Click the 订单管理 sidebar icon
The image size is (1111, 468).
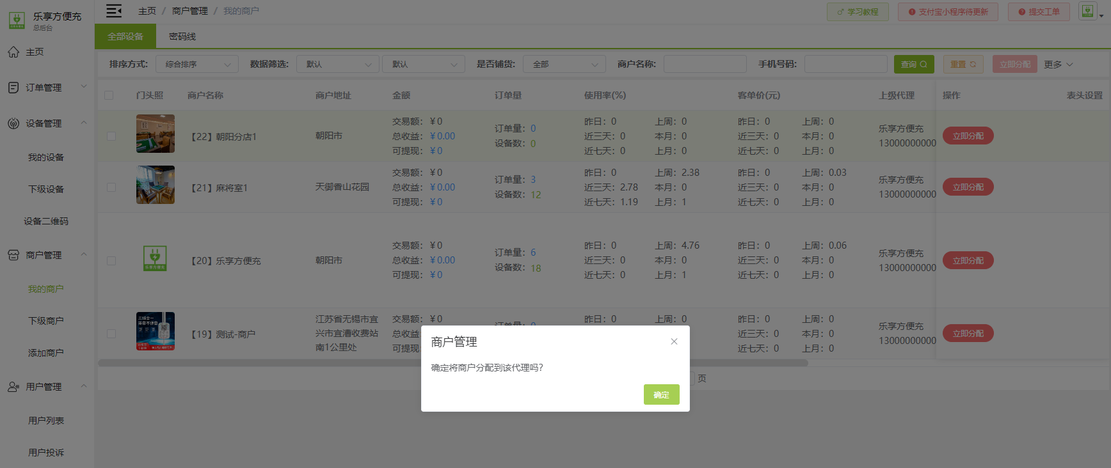[x=13, y=88]
